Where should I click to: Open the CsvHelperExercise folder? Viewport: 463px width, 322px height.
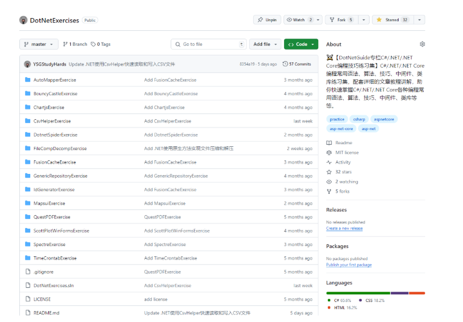52,121
